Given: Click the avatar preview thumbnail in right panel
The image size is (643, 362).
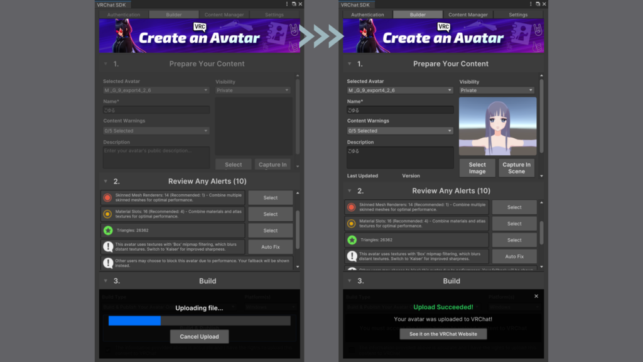Looking at the screenshot, I should (x=498, y=126).
